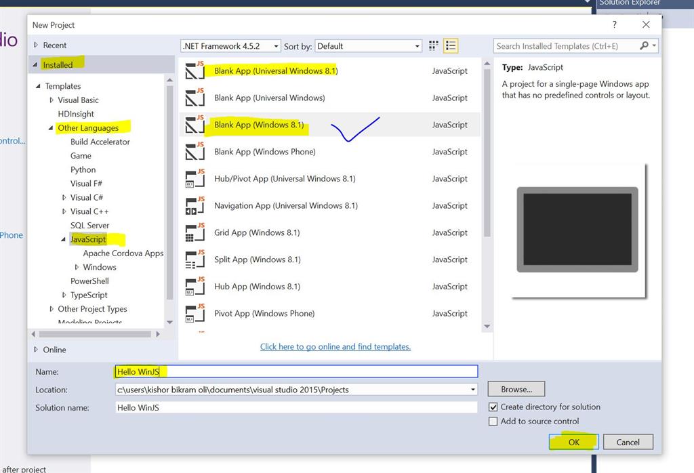Select Blank App (Universal Windows 8.1) template icon
This screenshot has width=694, height=473.
click(195, 70)
